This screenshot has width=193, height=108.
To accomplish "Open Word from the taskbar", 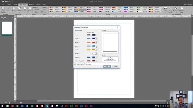I will coord(27,106).
